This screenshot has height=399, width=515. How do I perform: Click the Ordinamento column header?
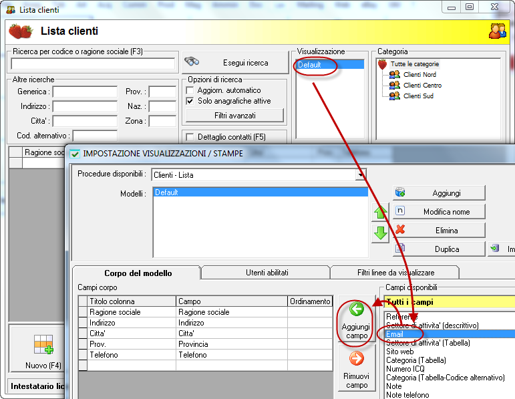pyautogui.click(x=310, y=301)
